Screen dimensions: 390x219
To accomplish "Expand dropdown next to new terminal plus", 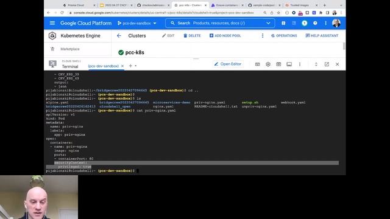I will pyautogui.click(x=135, y=66).
